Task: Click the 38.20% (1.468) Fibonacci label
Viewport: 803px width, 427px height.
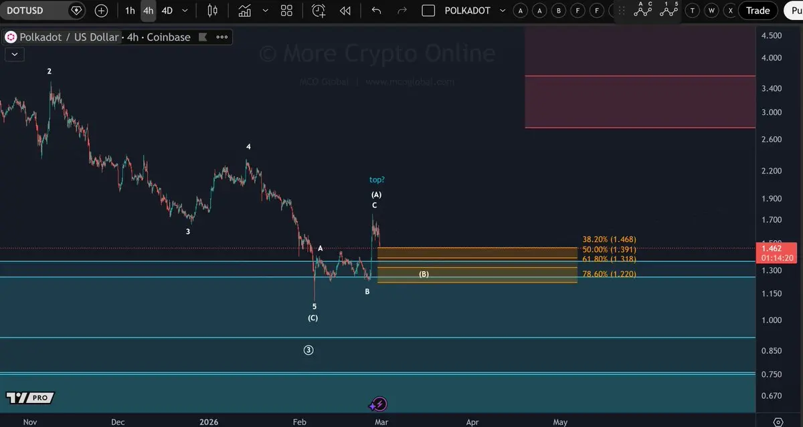Action: (x=609, y=239)
